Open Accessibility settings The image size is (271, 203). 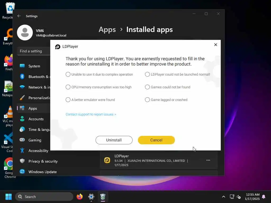[34, 151]
